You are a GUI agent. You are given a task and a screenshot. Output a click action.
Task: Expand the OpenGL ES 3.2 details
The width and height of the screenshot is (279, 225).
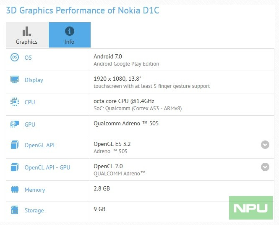(x=265, y=145)
